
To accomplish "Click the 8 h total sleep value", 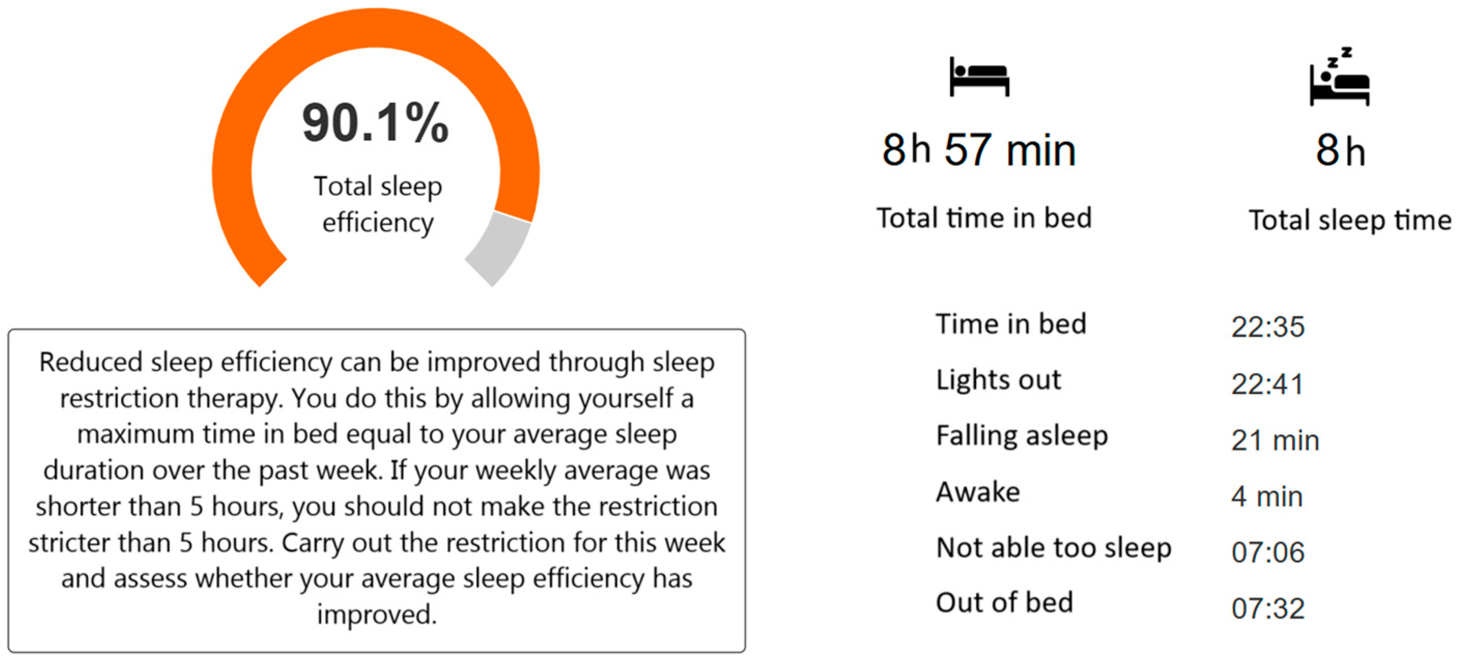I will coord(1340,150).
